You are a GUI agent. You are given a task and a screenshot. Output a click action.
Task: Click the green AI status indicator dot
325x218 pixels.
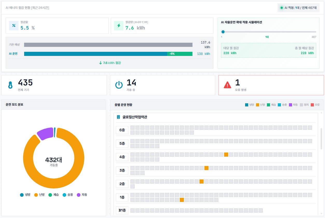coord(281,8)
